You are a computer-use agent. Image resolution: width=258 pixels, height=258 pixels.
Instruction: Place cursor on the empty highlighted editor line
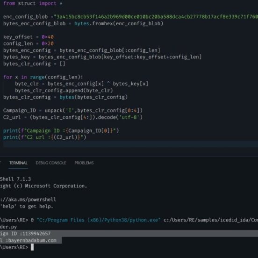click(x=130, y=144)
